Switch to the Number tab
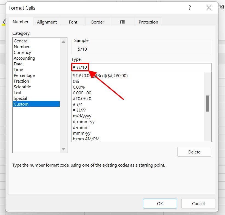The width and height of the screenshot is (225, 215). tap(21, 22)
